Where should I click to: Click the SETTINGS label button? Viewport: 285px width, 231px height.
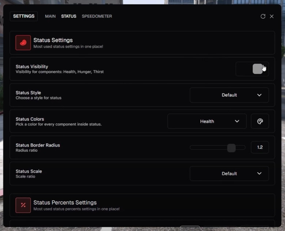pos(24,16)
